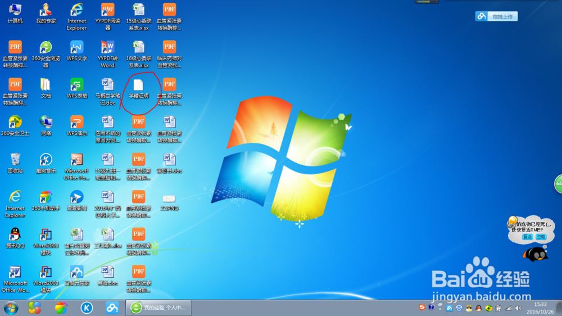The image size is (562, 316).
Task: Select the 文档 folder icon
Action: tap(46, 88)
